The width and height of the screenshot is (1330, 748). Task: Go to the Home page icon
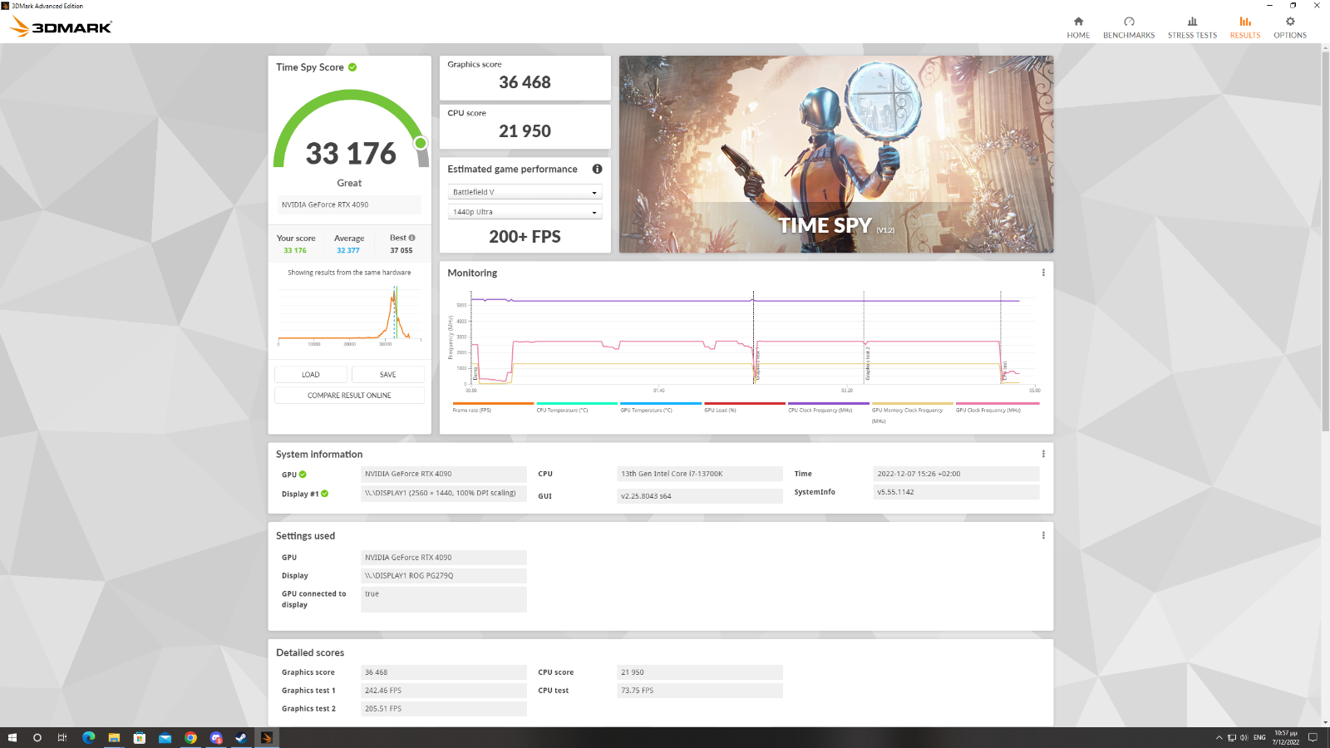[x=1078, y=22]
